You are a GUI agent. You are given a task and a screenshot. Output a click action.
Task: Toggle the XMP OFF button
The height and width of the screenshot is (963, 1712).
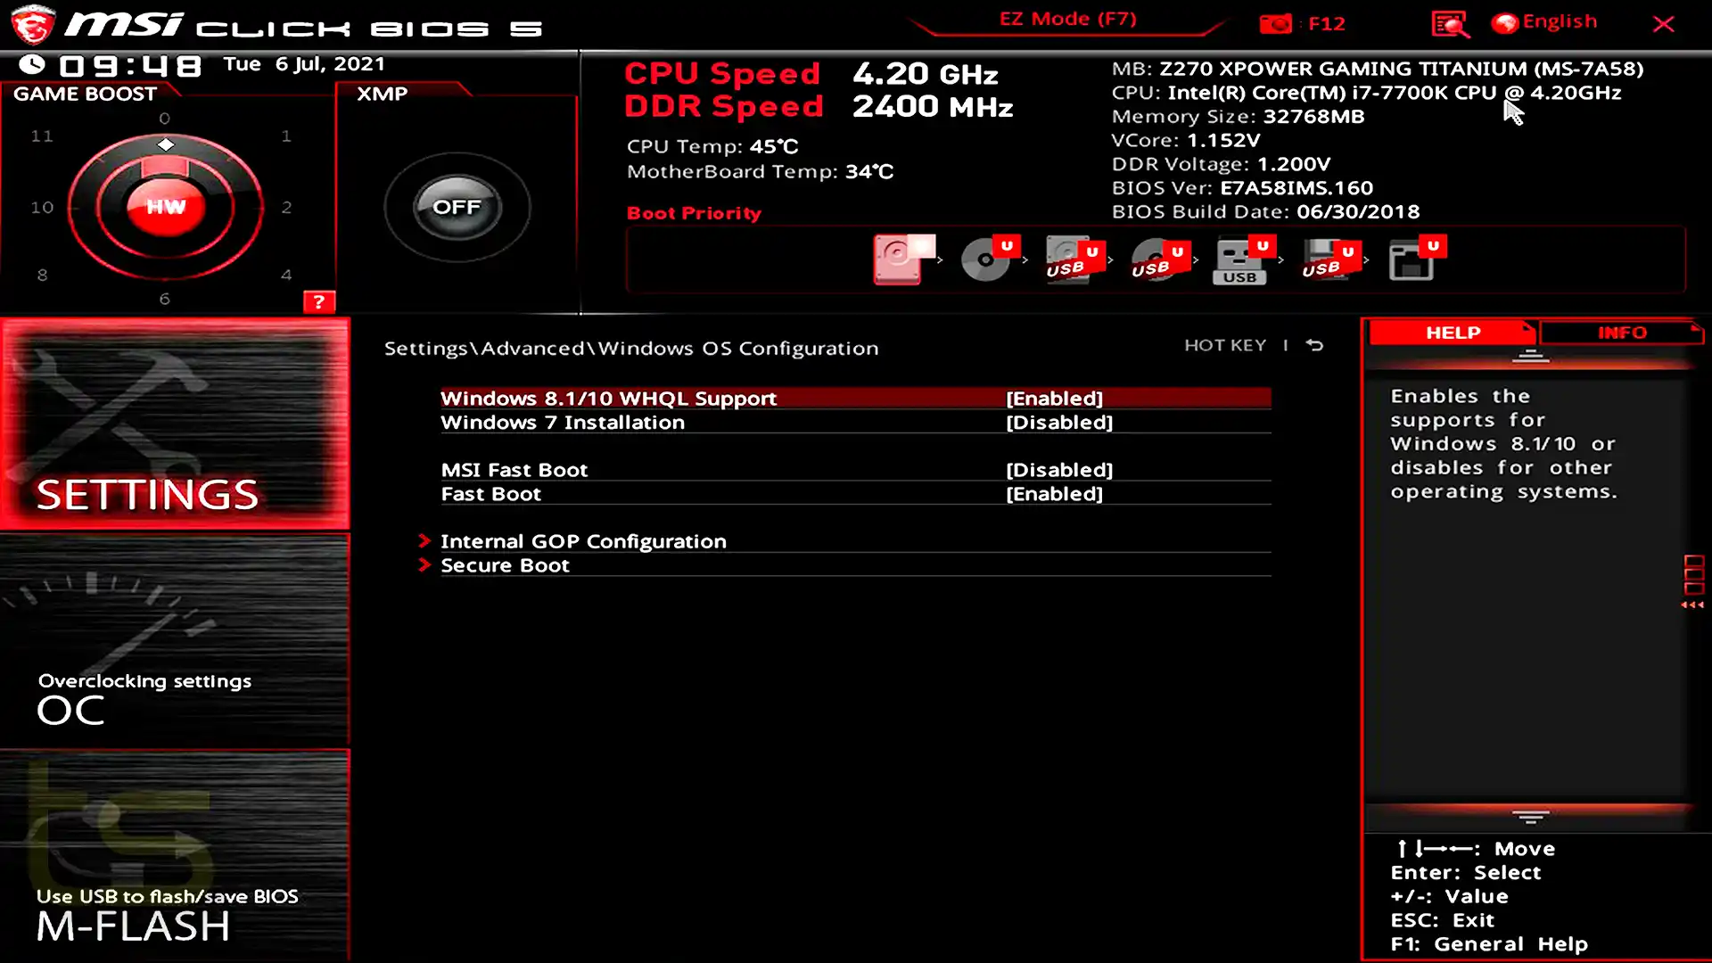(457, 207)
